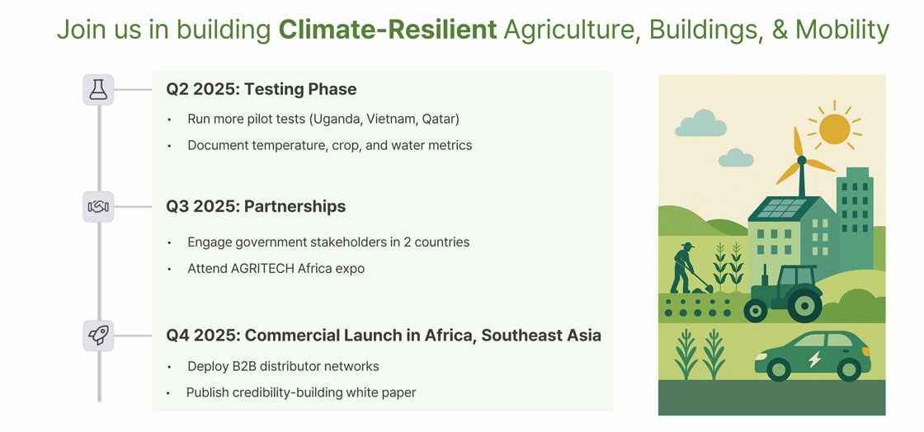Click the wind turbine in illustration
The height and width of the screenshot is (432, 924).
799,163
